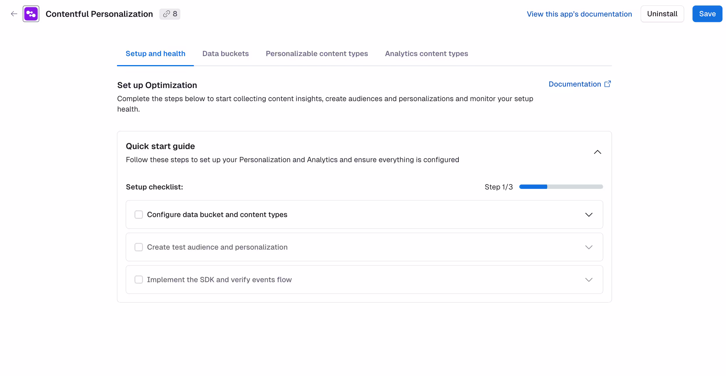Expand Create test audience and personalization step
The height and width of the screenshot is (376, 726).
pyautogui.click(x=589, y=247)
